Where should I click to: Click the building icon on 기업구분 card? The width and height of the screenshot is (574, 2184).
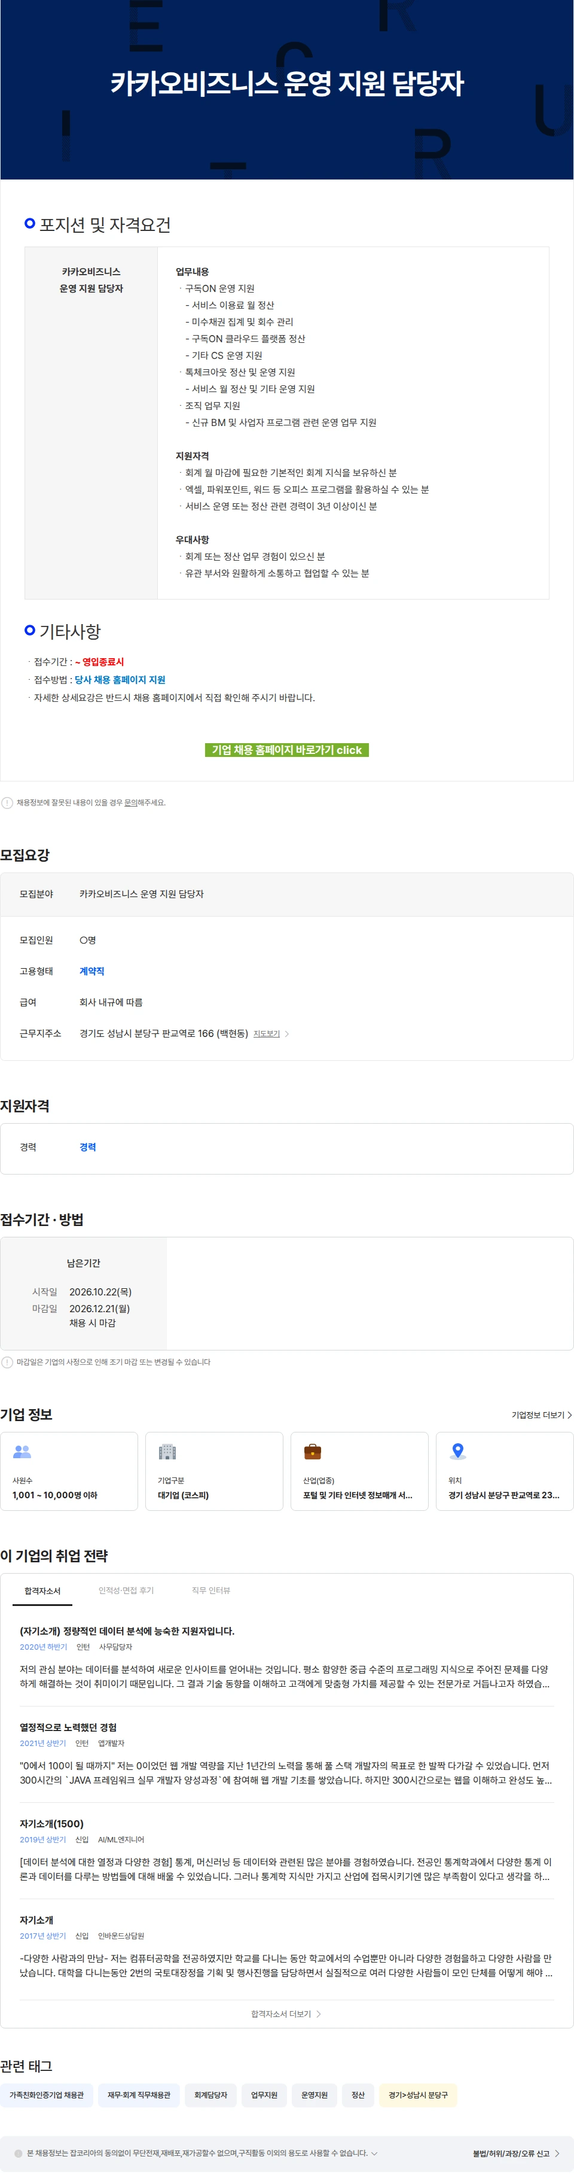click(167, 1452)
